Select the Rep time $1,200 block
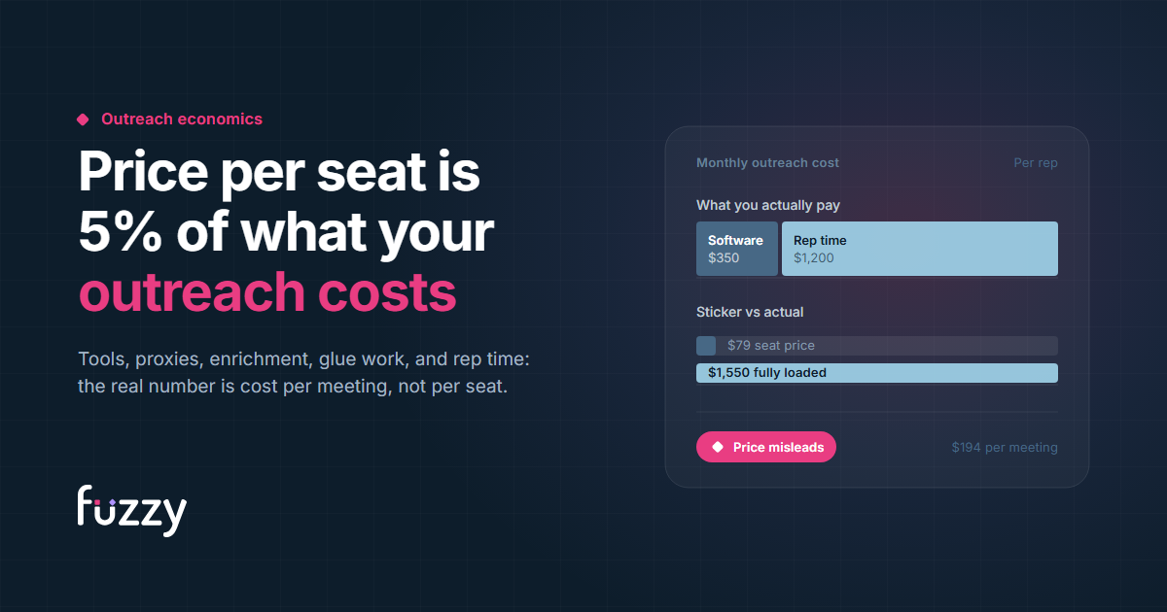1167x612 pixels. [x=920, y=249]
